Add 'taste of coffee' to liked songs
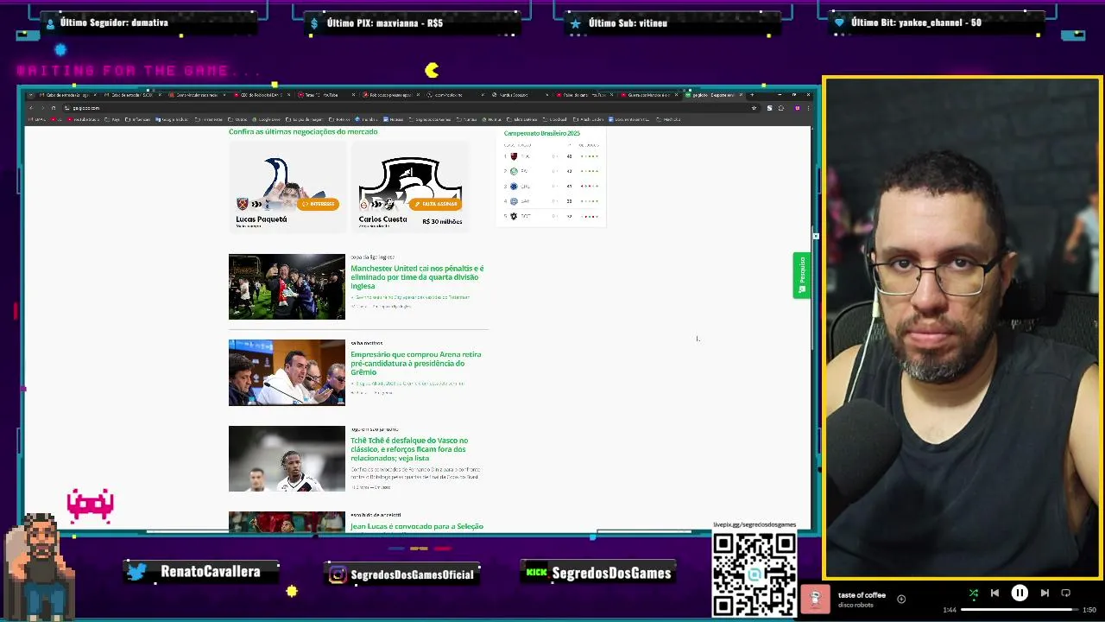This screenshot has height=622, width=1105. pyautogui.click(x=901, y=599)
